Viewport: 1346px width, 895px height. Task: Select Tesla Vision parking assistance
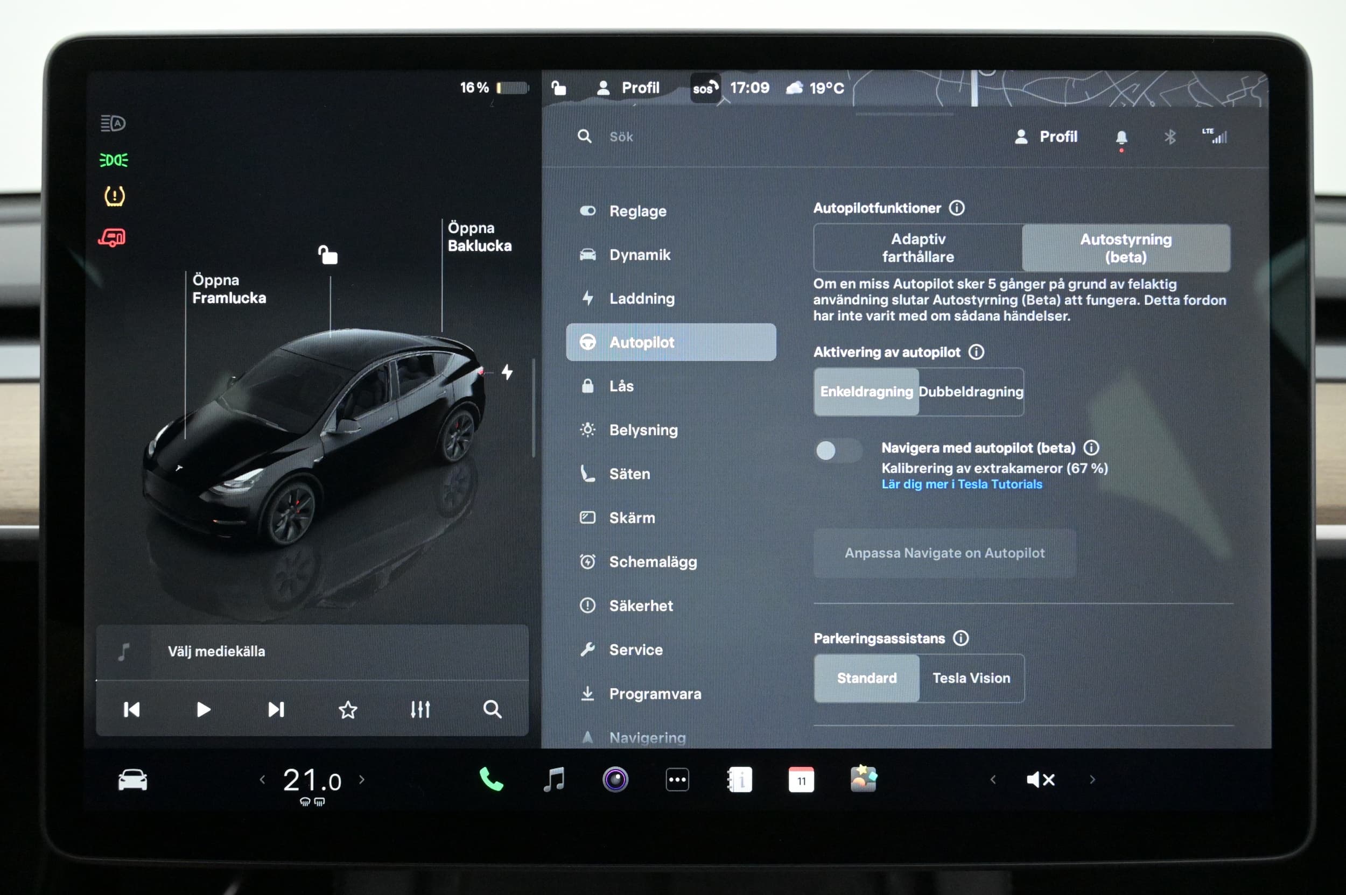(971, 678)
